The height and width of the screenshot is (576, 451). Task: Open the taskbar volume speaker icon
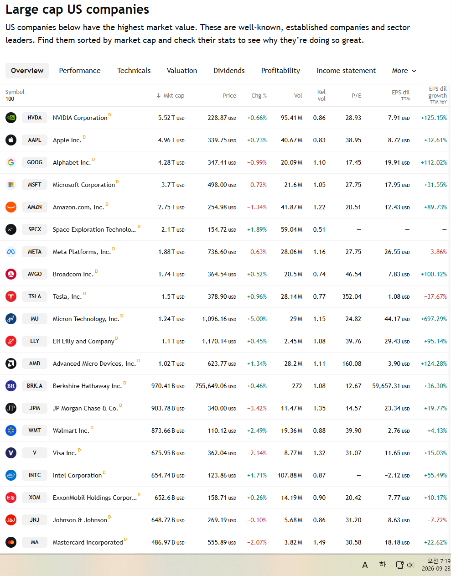[410, 565]
